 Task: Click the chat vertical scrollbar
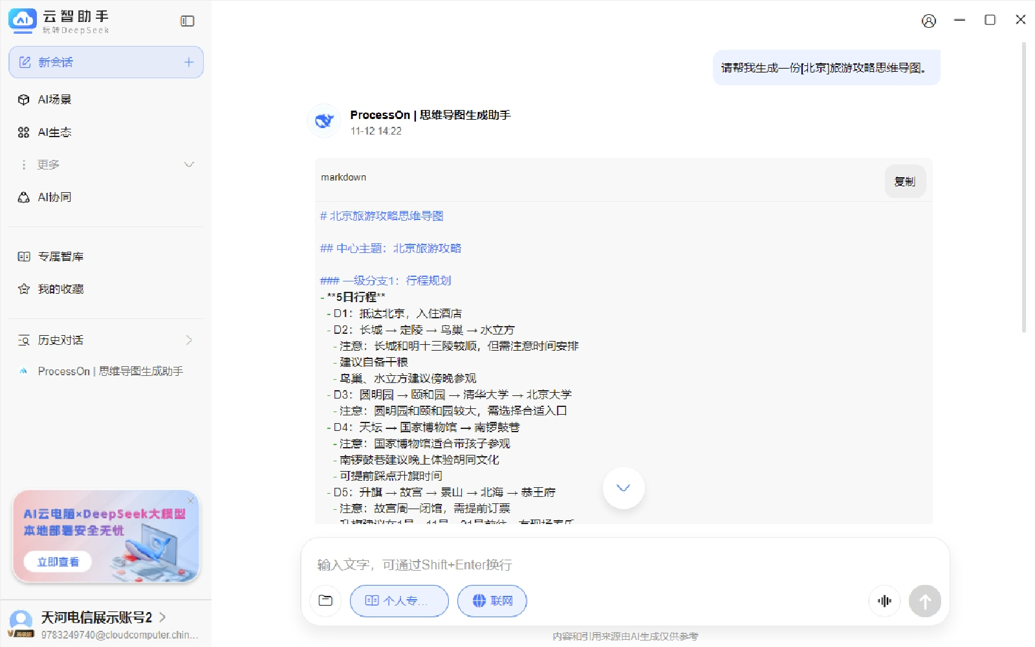coord(1024,188)
